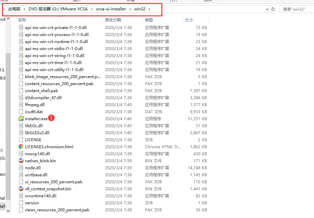Select the natives_blob.bin file icon
The image size is (314, 218).
tap(21, 161)
